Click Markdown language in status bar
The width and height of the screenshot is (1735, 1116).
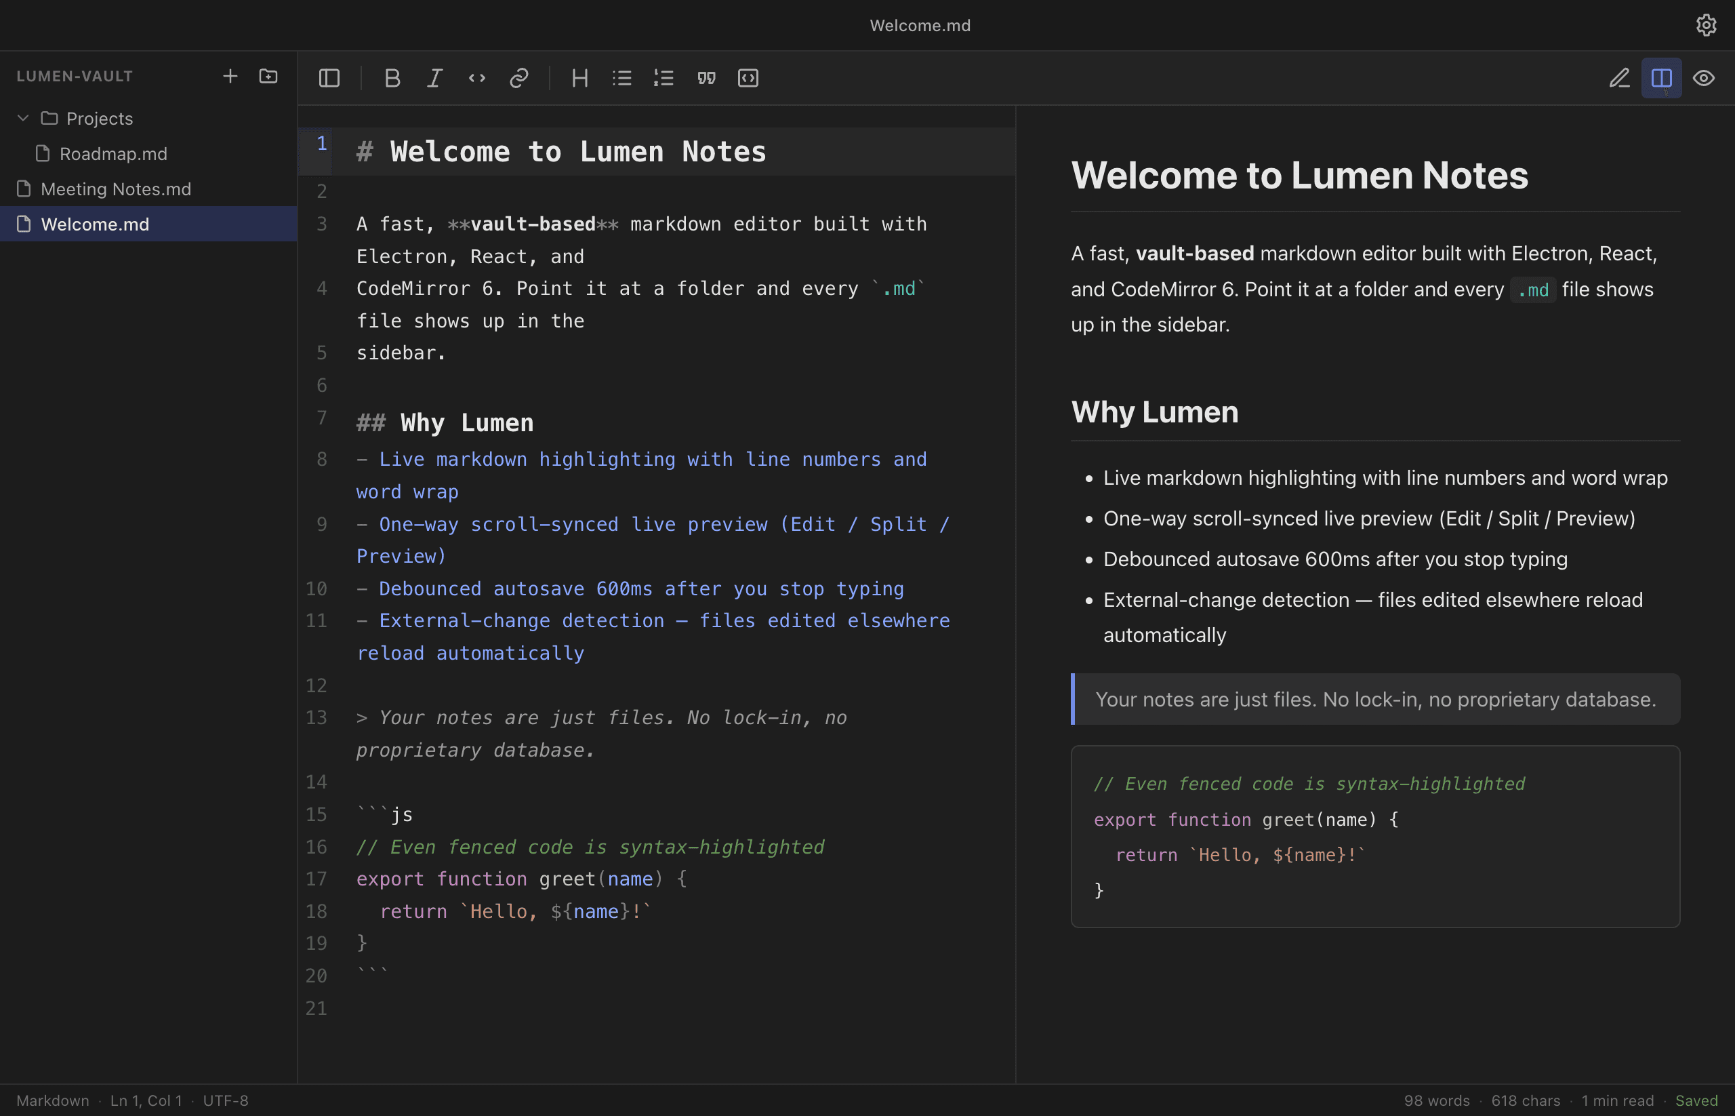pos(53,1100)
